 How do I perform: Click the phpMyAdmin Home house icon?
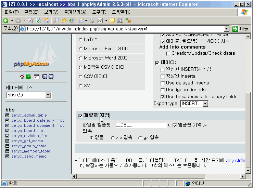pos(22,77)
